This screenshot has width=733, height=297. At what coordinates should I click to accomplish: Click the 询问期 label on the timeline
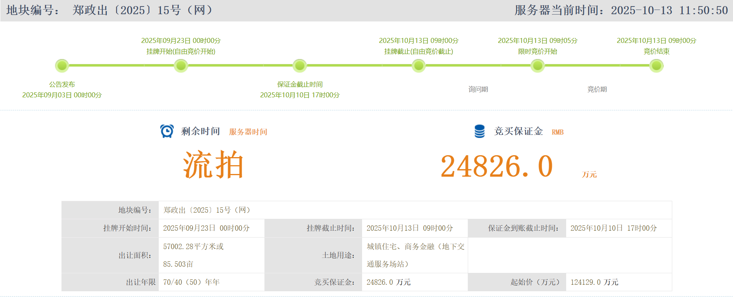pyautogui.click(x=478, y=89)
